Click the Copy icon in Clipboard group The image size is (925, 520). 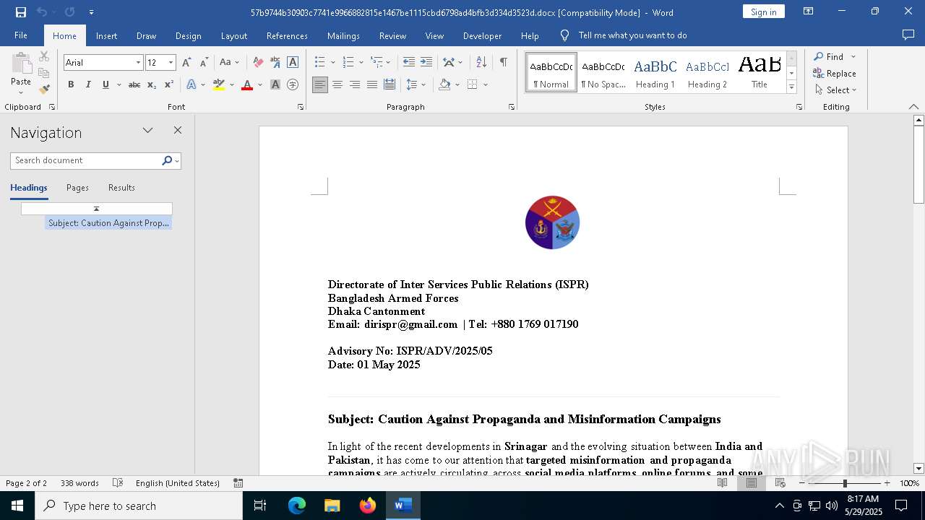pos(44,73)
